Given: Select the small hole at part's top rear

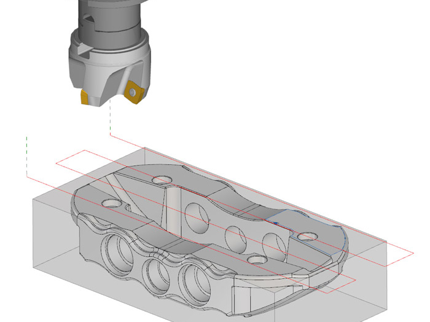Looking at the screenshot, I should pos(162,180).
